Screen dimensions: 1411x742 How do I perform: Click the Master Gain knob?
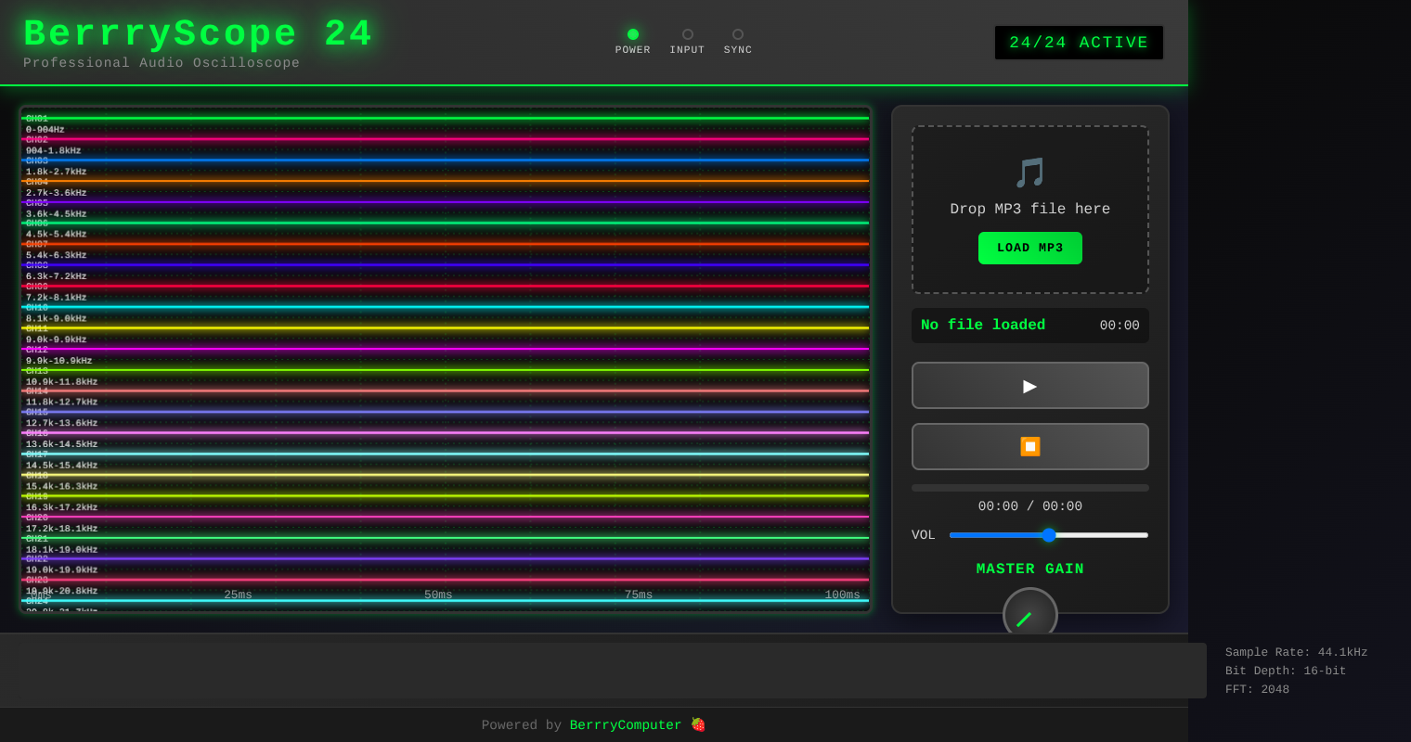(1029, 615)
